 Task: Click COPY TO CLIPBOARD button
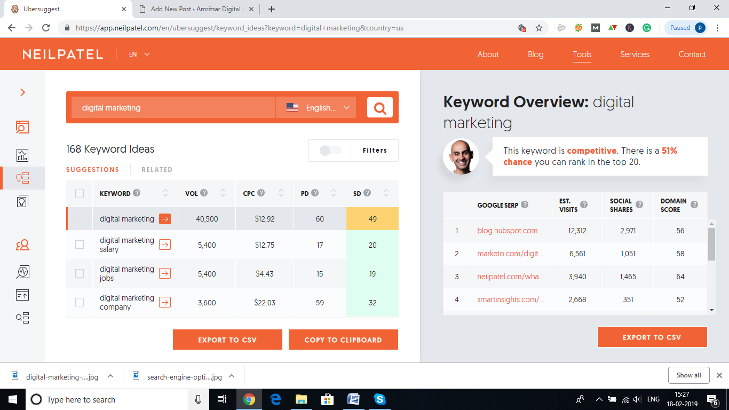343,340
